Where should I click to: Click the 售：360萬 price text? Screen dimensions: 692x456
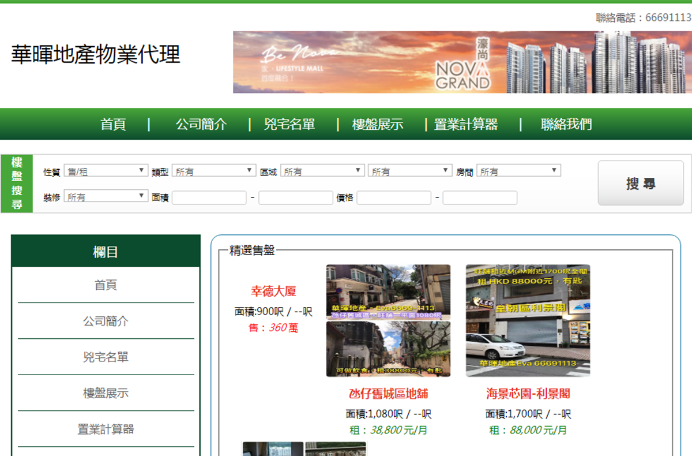click(273, 328)
